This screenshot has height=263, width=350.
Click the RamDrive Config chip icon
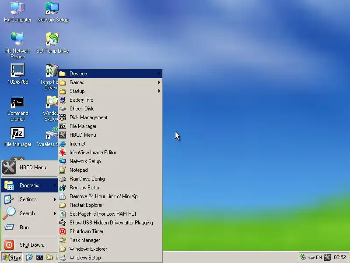(63, 179)
